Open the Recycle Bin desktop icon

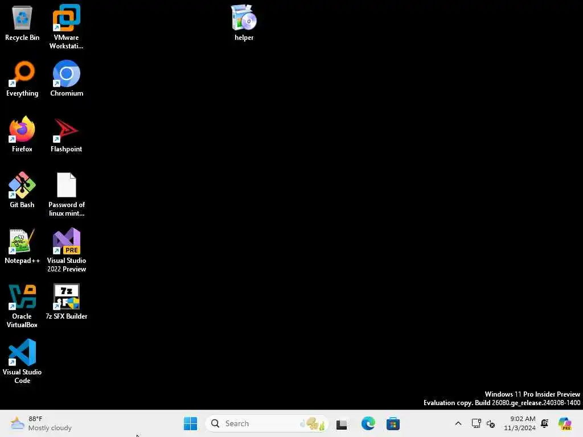(22, 23)
